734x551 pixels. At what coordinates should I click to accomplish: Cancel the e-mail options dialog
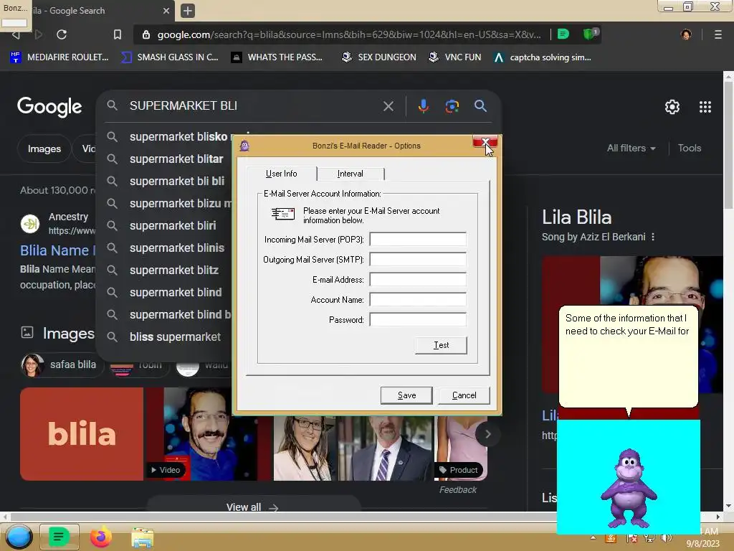[x=464, y=395]
